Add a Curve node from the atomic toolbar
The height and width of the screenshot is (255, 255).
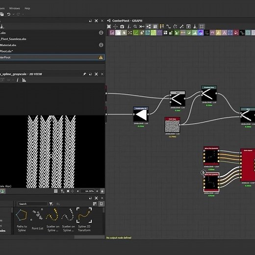click(x=136, y=33)
